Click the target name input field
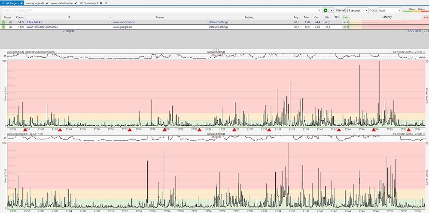Screen dimensions: 429x213 coord(159,10)
